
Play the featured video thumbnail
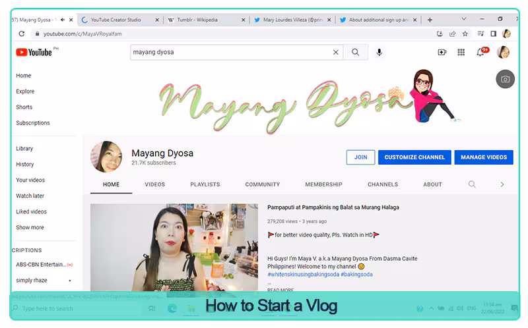point(174,248)
